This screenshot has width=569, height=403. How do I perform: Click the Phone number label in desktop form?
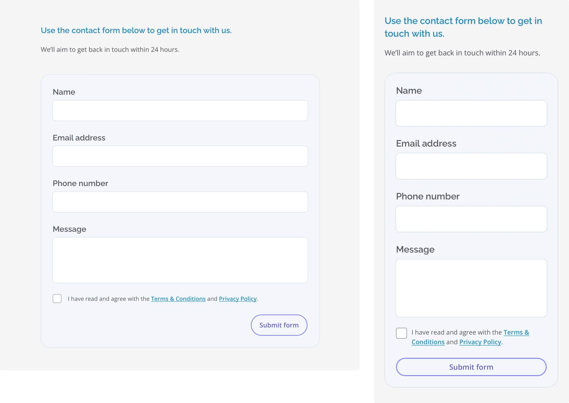tap(80, 183)
